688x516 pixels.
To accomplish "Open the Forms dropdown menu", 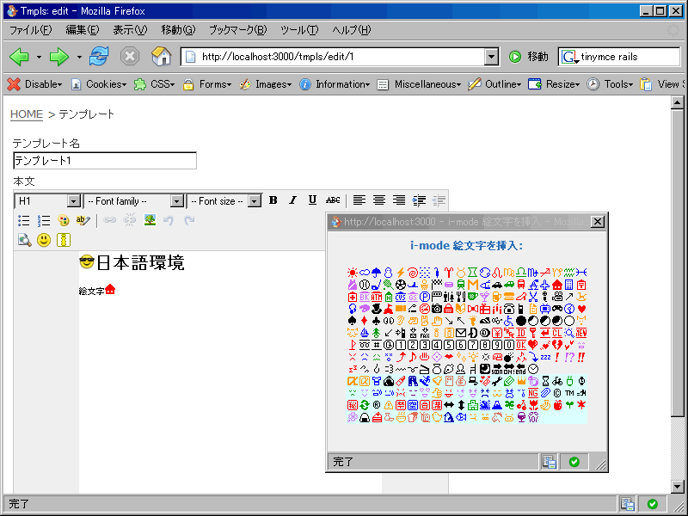I will pos(207,84).
